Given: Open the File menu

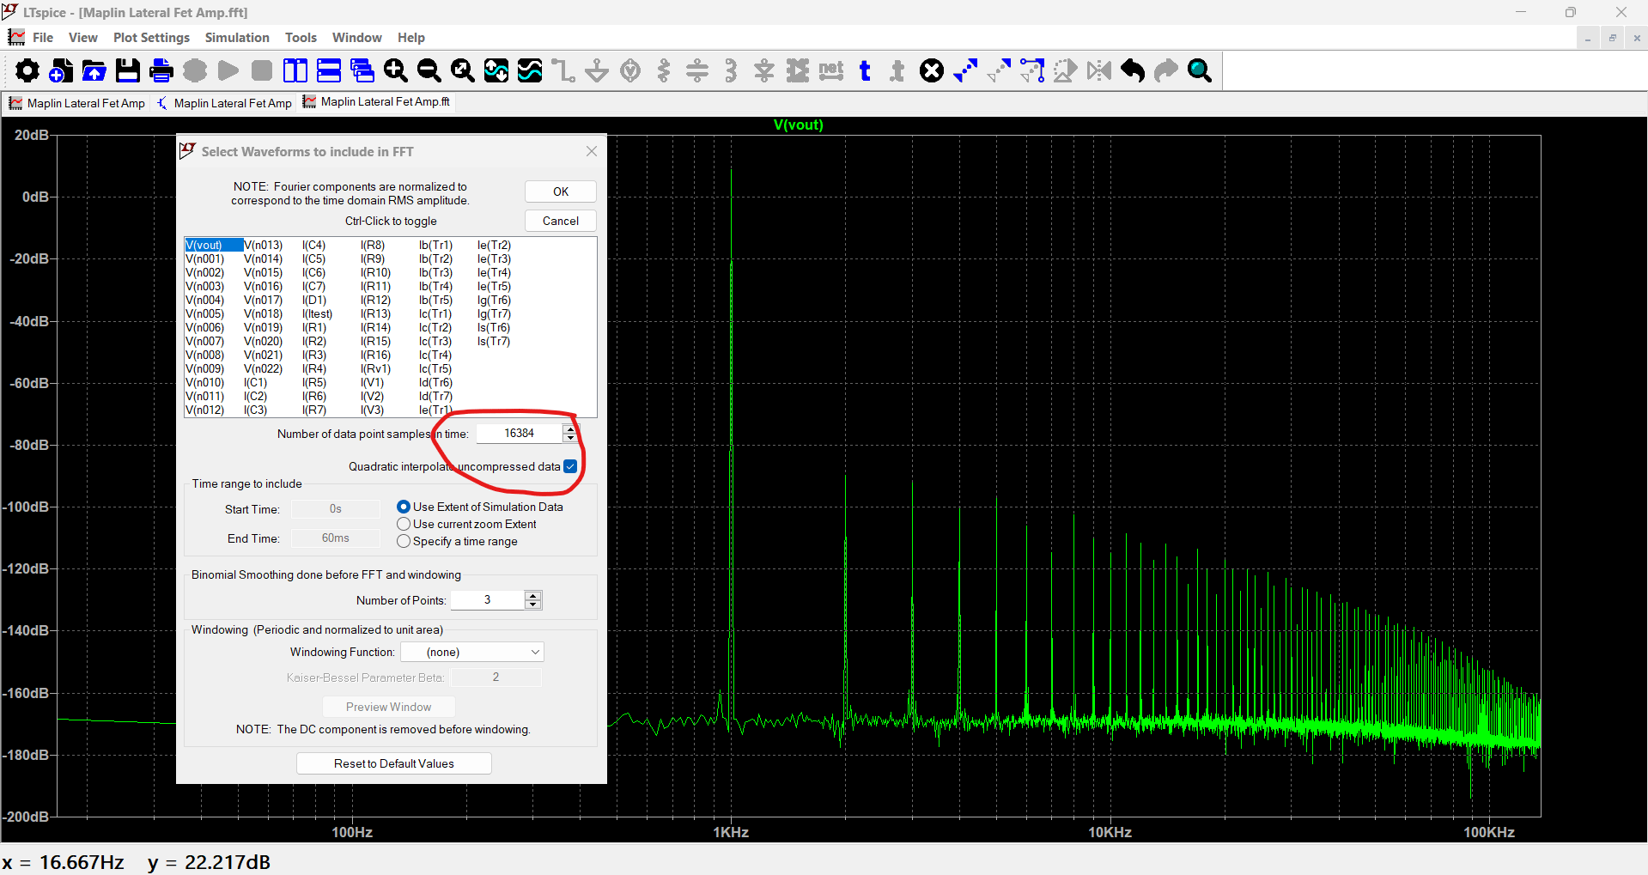Looking at the screenshot, I should pyautogui.click(x=43, y=38).
